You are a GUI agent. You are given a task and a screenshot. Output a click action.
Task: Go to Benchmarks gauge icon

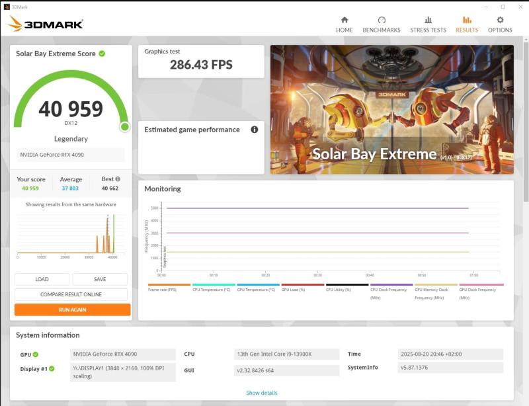(382, 20)
